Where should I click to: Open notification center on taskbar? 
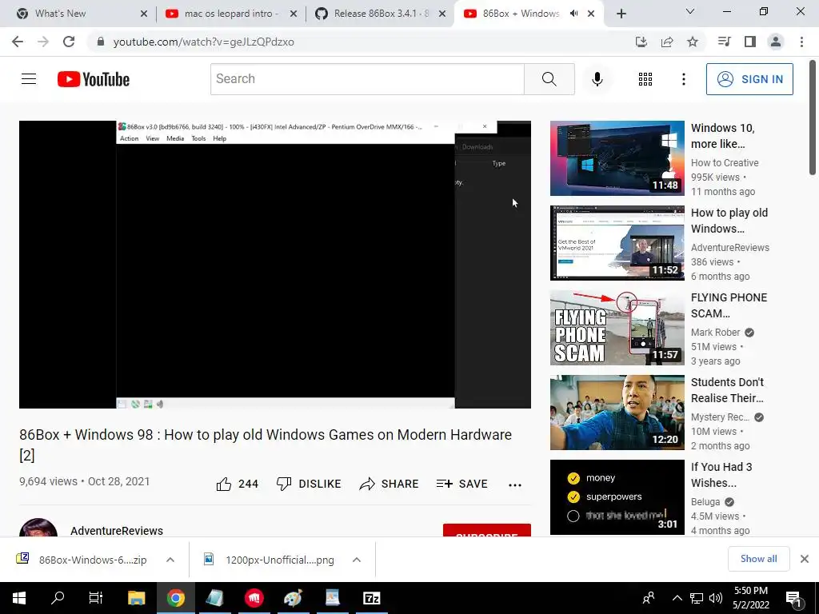point(793,598)
